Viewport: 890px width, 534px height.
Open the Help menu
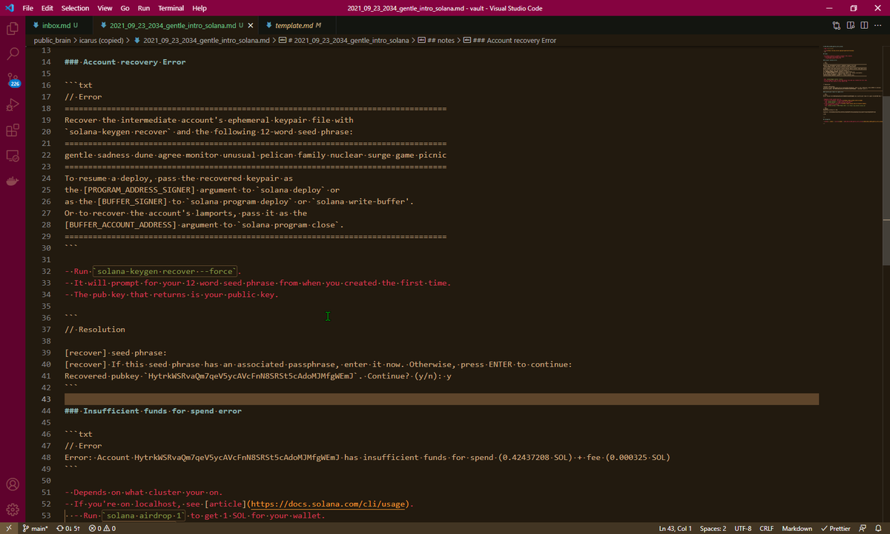tap(200, 7)
